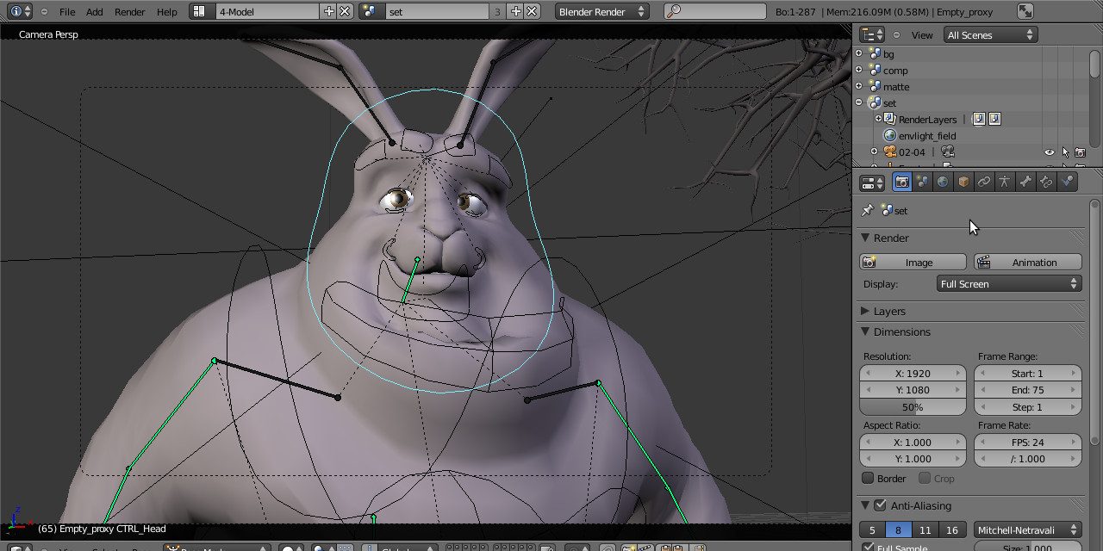Adjust the 50% resolution percentage slider
1103x551 pixels.
pyautogui.click(x=913, y=407)
